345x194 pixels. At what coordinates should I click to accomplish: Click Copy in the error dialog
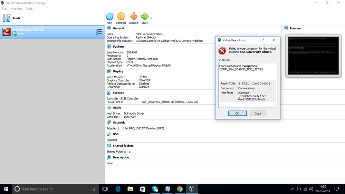point(258,113)
